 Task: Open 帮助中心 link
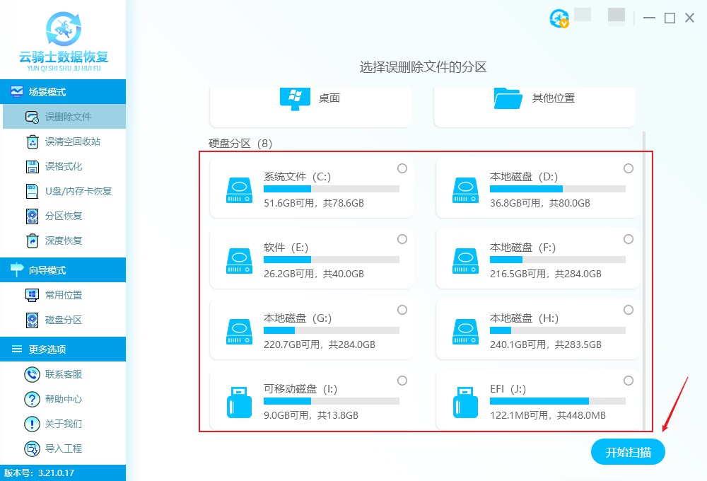[64, 399]
